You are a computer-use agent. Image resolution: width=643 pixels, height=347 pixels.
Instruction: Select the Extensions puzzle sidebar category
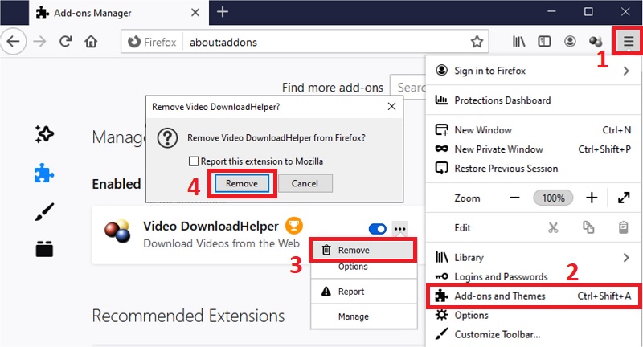[x=44, y=173]
